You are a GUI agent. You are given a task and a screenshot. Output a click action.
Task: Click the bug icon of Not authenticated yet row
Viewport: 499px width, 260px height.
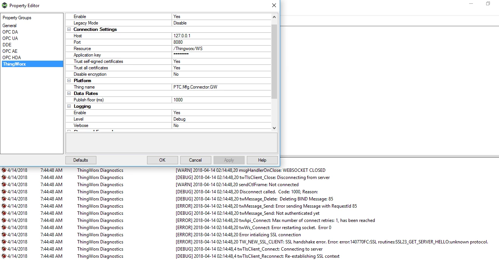(4, 213)
